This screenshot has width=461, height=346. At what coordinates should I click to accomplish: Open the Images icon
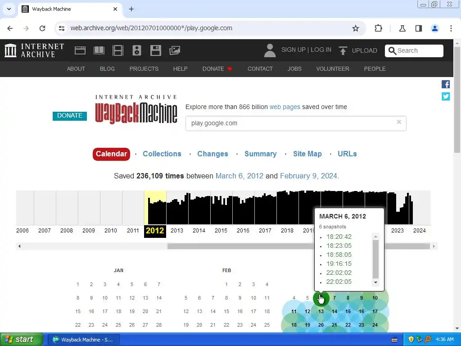(x=175, y=50)
